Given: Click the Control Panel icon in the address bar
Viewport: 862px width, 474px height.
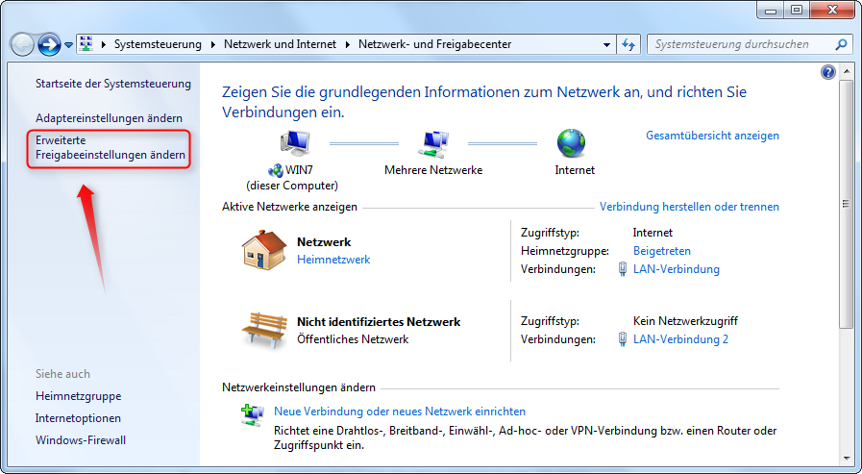Looking at the screenshot, I should [86, 44].
